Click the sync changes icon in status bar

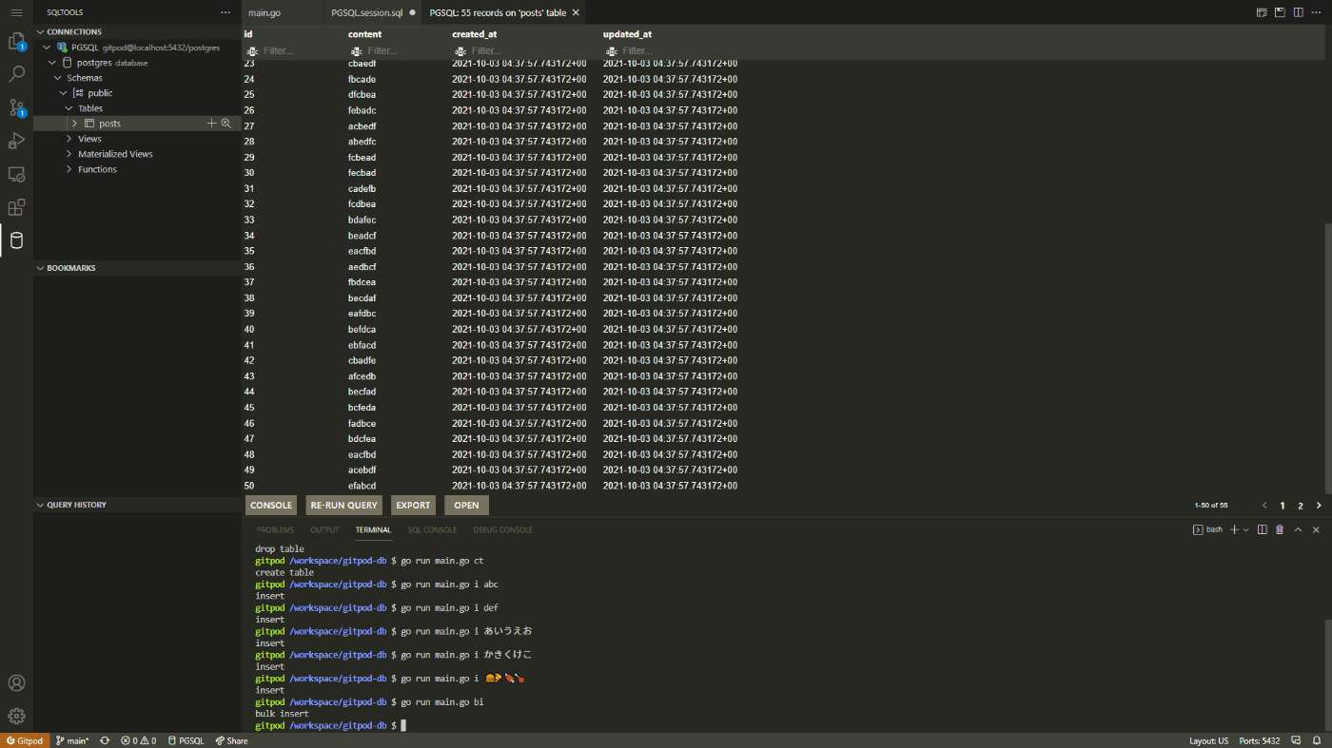point(105,740)
